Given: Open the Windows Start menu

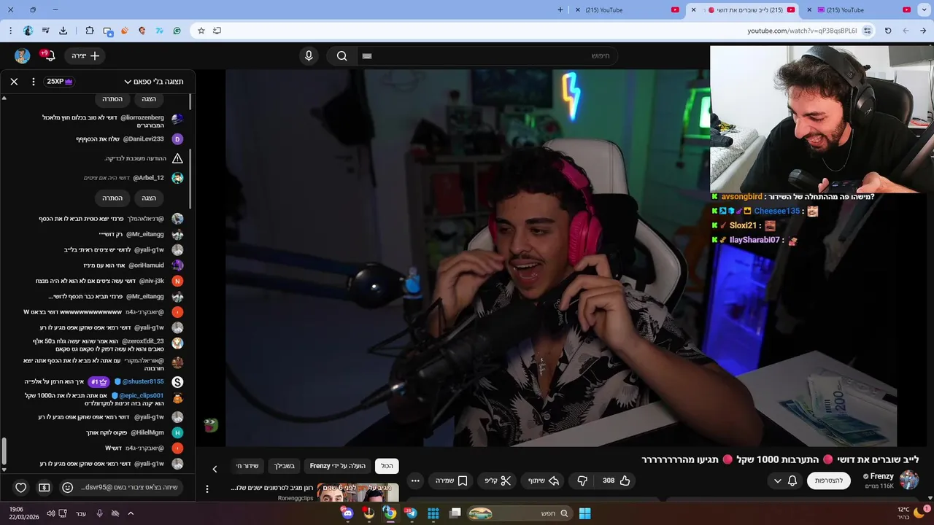Looking at the screenshot, I should coord(584,513).
